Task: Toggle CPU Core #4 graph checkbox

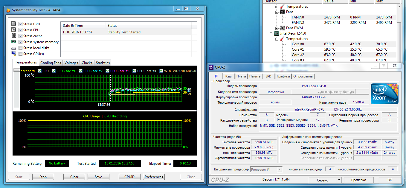Action: [x=135, y=71]
